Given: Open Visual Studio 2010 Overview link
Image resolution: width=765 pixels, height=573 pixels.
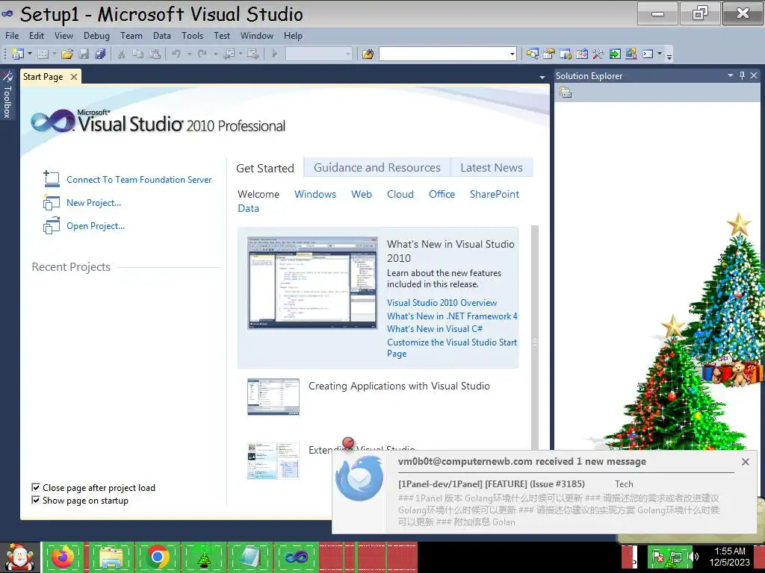Looking at the screenshot, I should (442, 303).
